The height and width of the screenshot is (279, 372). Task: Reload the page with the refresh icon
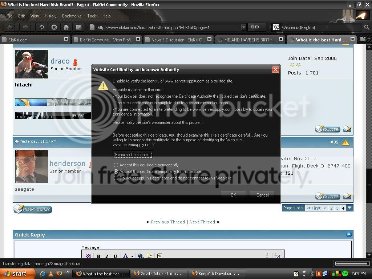(x=42, y=27)
